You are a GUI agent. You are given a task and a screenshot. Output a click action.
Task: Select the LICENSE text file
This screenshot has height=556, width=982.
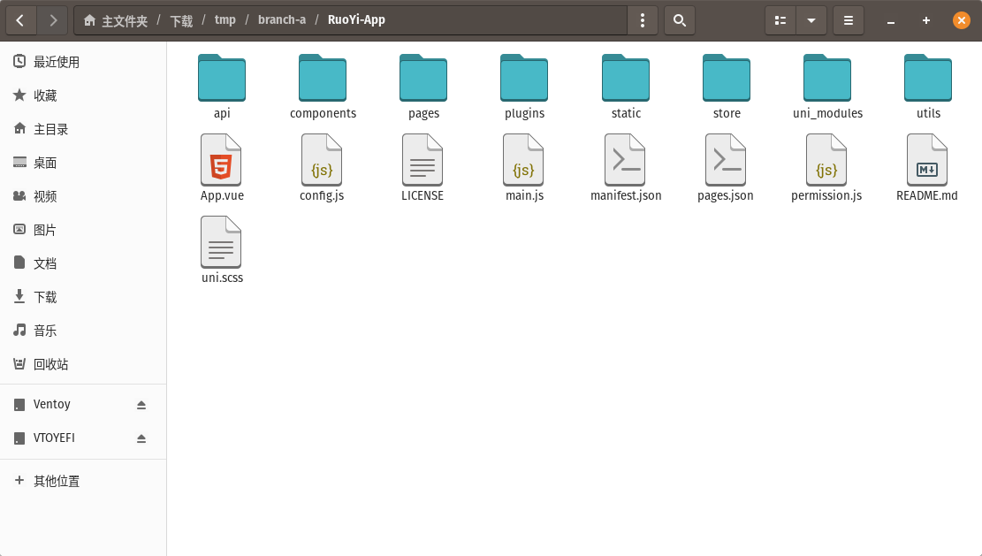422,160
